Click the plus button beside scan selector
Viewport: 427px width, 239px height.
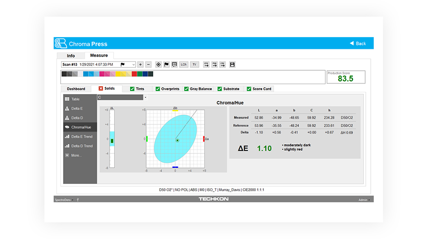point(140,64)
